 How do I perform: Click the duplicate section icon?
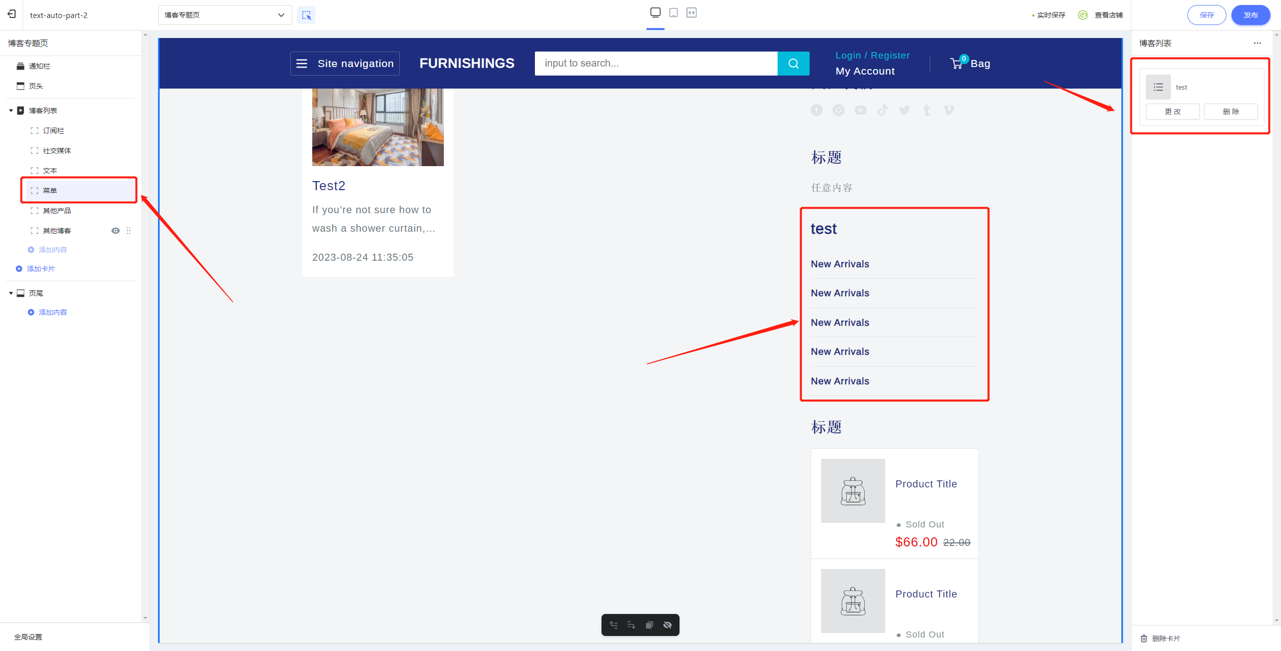tap(649, 625)
